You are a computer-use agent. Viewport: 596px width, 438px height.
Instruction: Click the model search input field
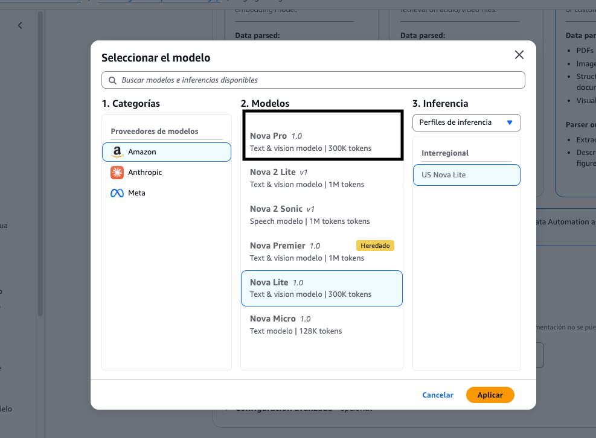[x=313, y=80]
